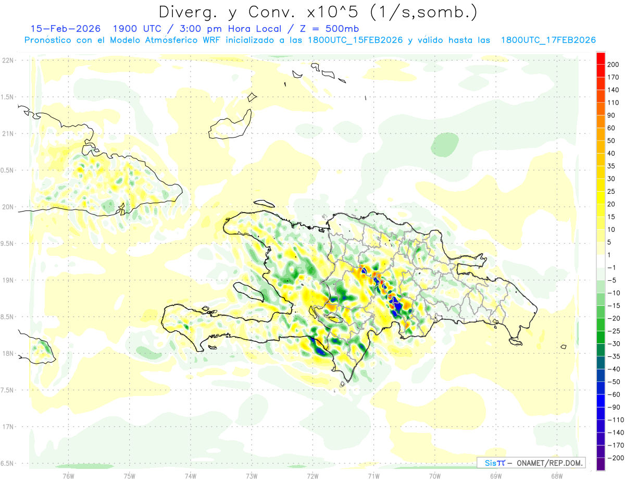Click the '-170' colorbar label
The width and height of the screenshot is (625, 483).
pyautogui.click(x=616, y=445)
